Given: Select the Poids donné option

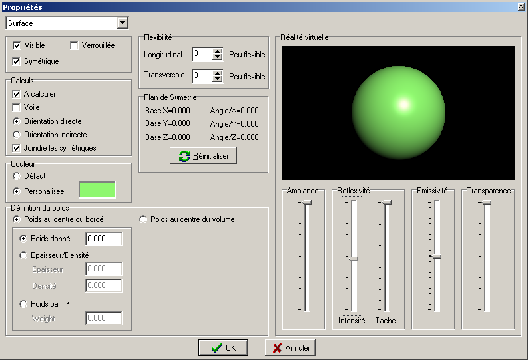Looking at the screenshot, I should (x=23, y=239).
